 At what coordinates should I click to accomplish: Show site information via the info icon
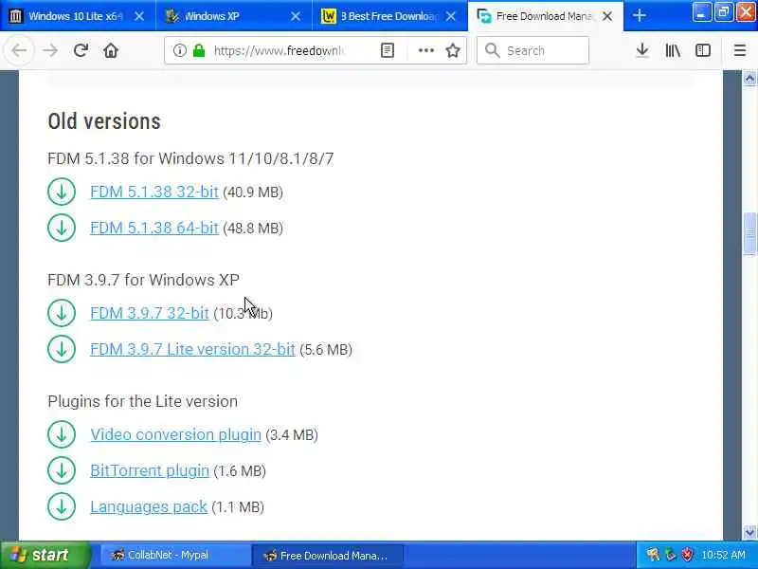point(179,50)
